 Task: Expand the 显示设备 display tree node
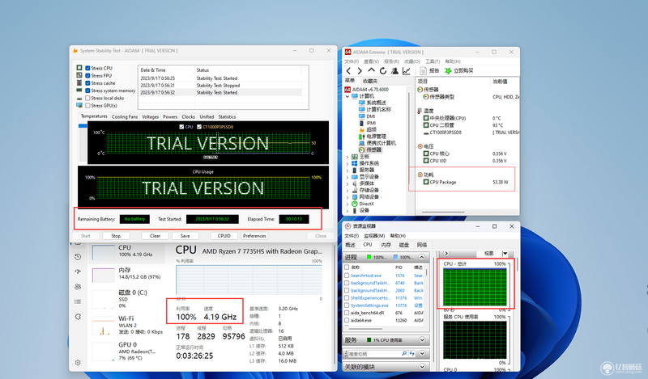pos(347,176)
